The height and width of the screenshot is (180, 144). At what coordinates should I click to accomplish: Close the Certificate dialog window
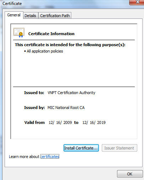137,2
